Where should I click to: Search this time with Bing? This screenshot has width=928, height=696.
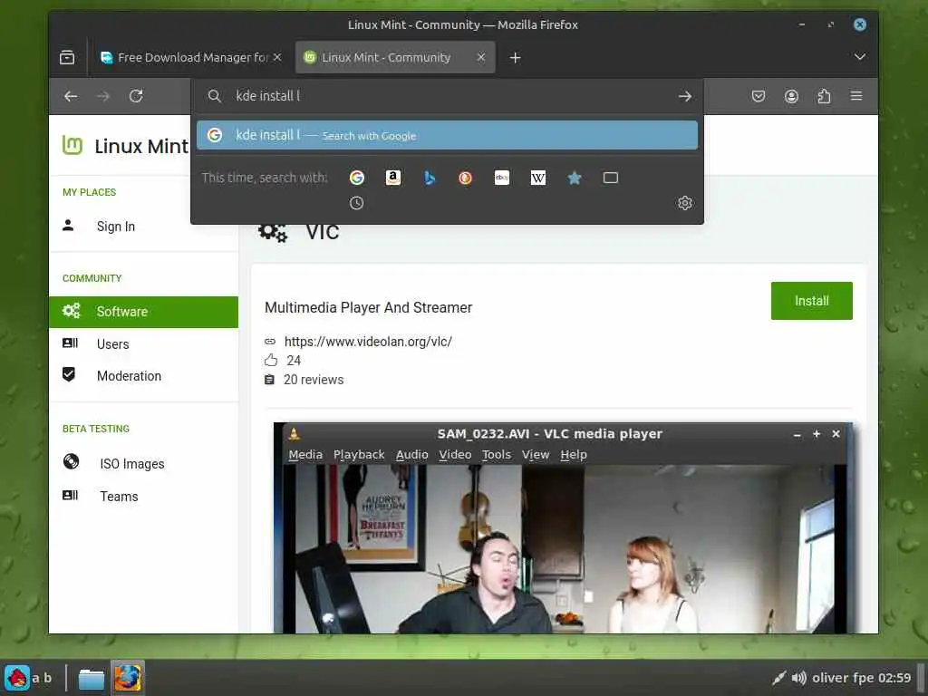430,178
